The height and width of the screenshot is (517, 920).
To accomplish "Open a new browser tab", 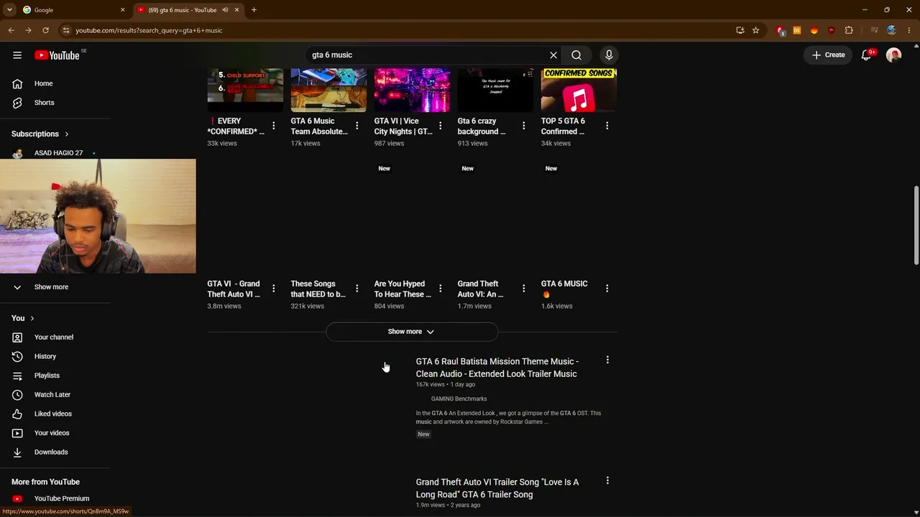I will point(254,10).
